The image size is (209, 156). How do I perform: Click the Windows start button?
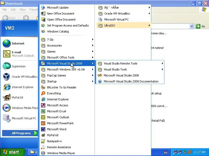pos(12,152)
